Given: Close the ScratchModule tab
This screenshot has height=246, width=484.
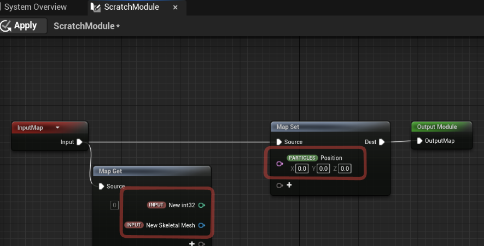Looking at the screenshot, I should (176, 8).
